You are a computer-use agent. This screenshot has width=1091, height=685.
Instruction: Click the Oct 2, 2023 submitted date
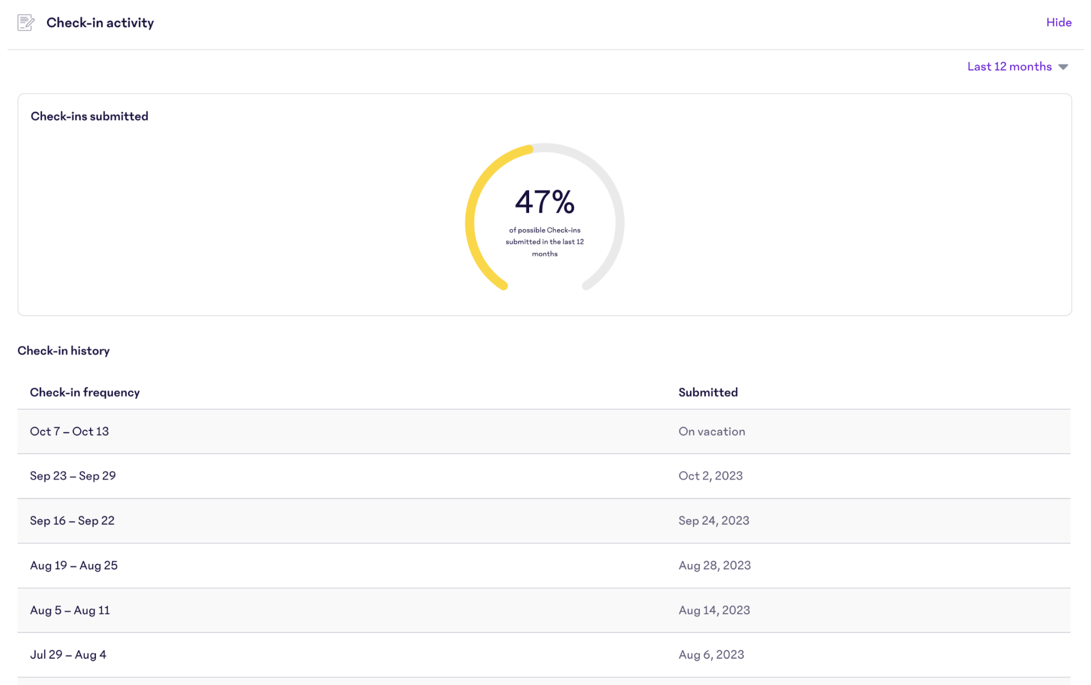click(710, 476)
